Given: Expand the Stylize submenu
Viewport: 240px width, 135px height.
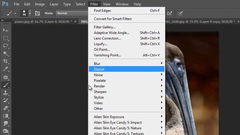Looking at the screenshot, I should tap(127, 97).
